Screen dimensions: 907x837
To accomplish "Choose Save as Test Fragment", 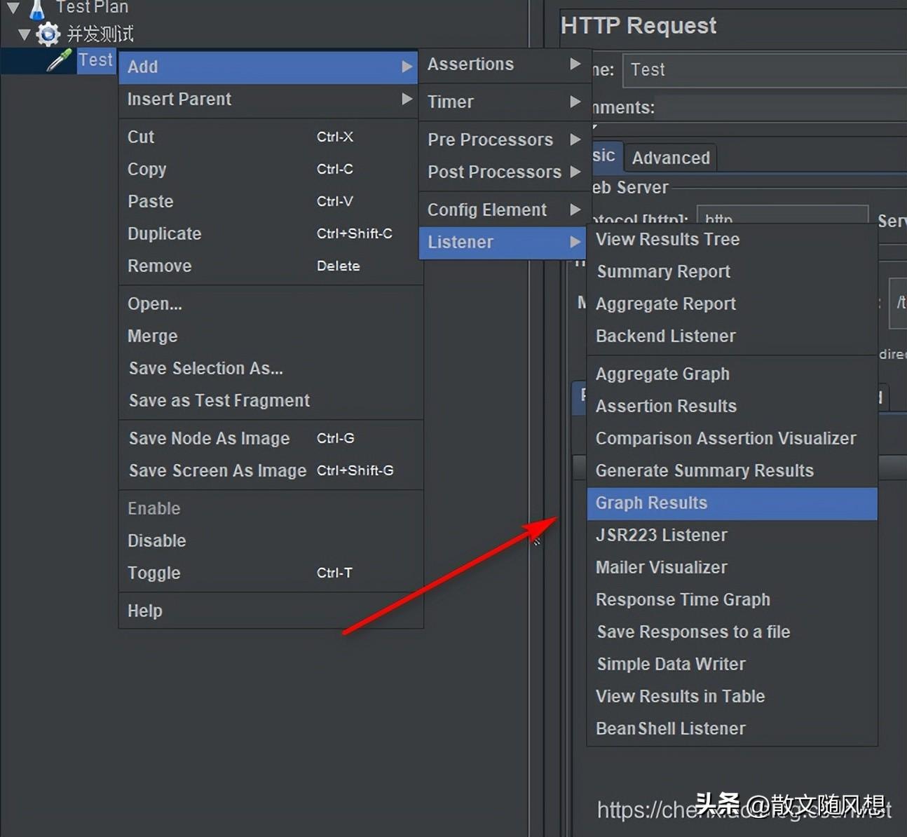I will click(x=271, y=401).
